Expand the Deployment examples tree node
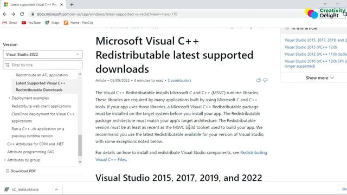Screen dimensions: 347x195 tap(9, 98)
